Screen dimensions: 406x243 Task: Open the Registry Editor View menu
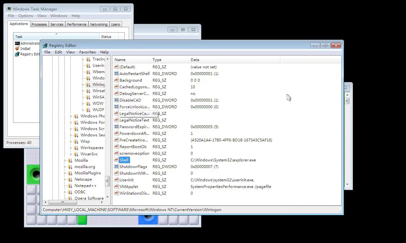point(70,52)
